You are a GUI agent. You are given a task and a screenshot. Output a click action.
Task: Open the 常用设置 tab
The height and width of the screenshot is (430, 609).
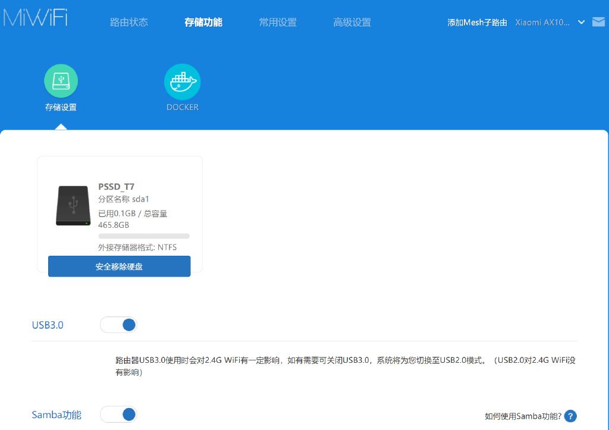click(x=278, y=22)
